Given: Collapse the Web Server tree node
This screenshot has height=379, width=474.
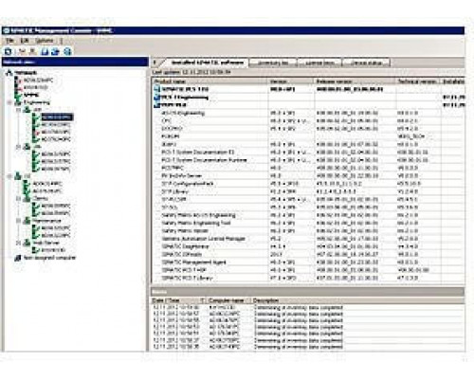Looking at the screenshot, I should (x=19, y=243).
